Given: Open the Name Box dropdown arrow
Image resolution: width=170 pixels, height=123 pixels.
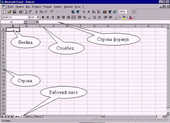Looking at the screenshot, I should pyautogui.click(x=25, y=22).
